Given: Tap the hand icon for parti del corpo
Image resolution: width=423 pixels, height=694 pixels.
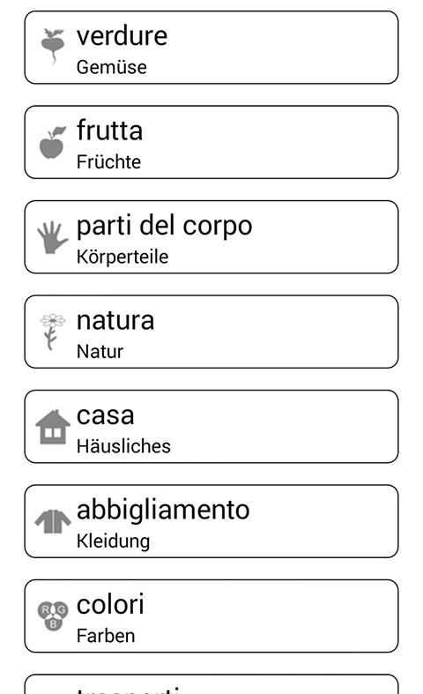Looking at the screenshot, I should [52, 237].
